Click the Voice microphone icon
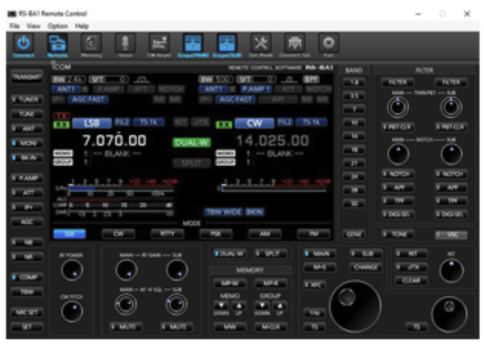This screenshot has height=345, width=484. (125, 45)
